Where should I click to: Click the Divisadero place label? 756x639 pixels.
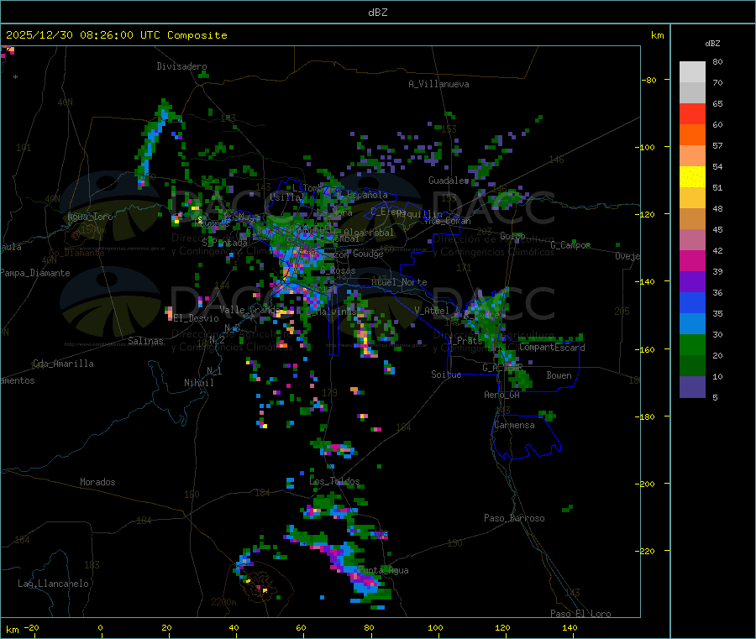pos(181,66)
